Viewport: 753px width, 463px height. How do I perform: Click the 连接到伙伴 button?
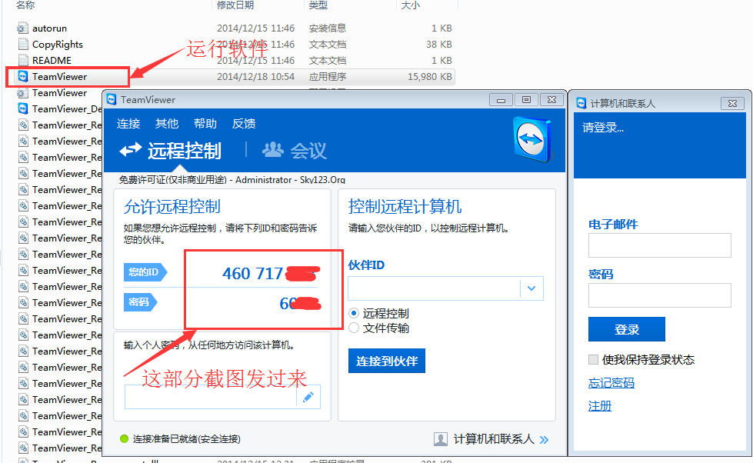click(x=387, y=361)
